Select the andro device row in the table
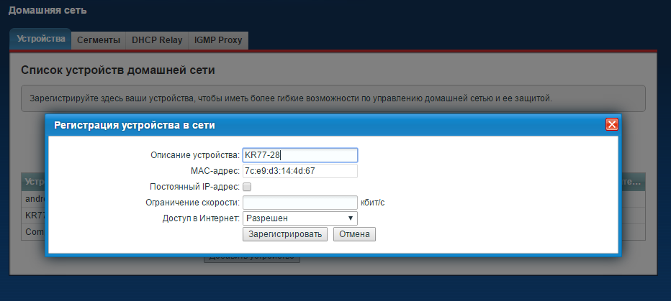 point(34,199)
